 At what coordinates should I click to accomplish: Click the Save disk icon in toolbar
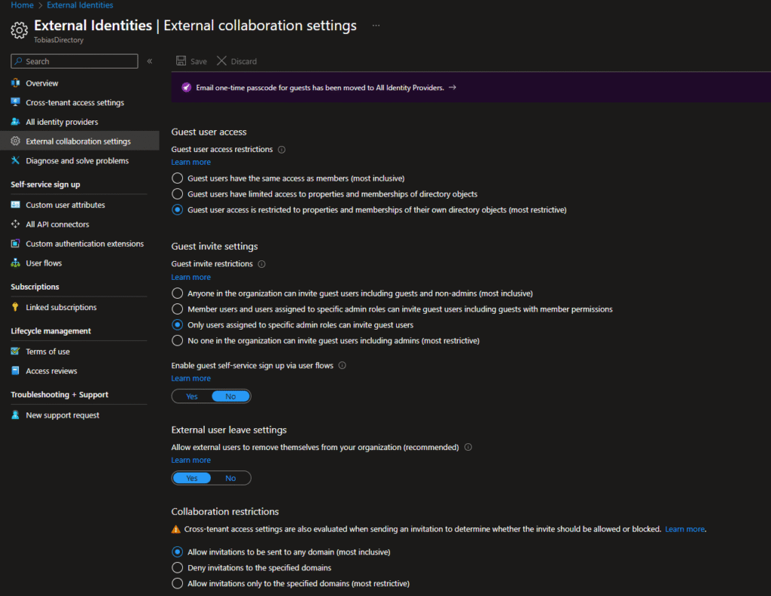click(181, 61)
